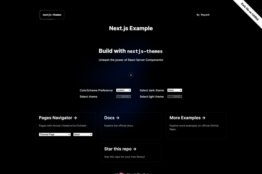Open the Star this repo card
Viewport: 262px width, 174px height.
click(x=131, y=152)
